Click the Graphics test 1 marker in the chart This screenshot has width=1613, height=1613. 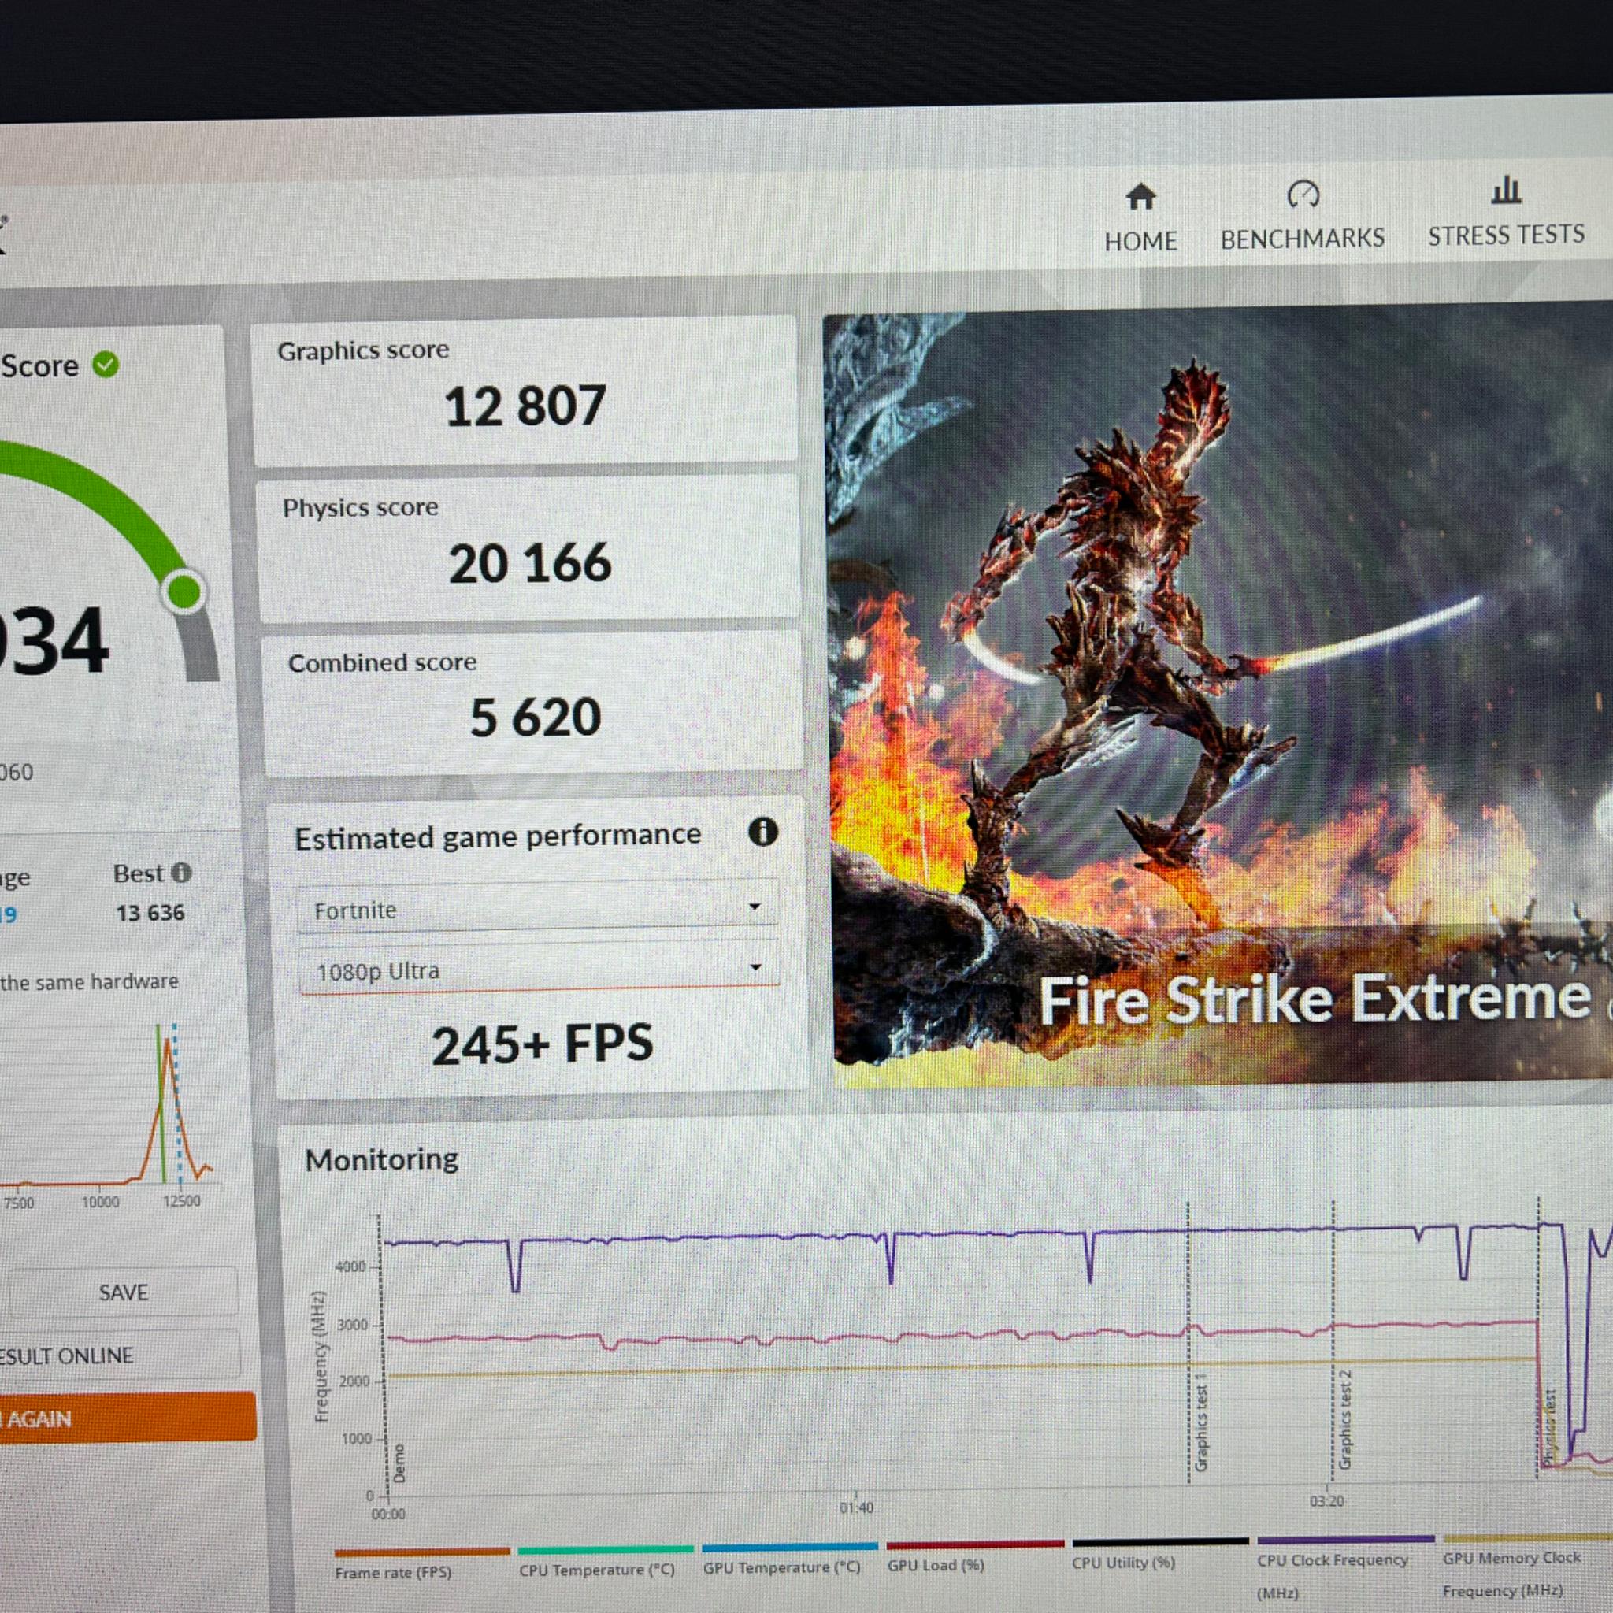(1201, 1422)
